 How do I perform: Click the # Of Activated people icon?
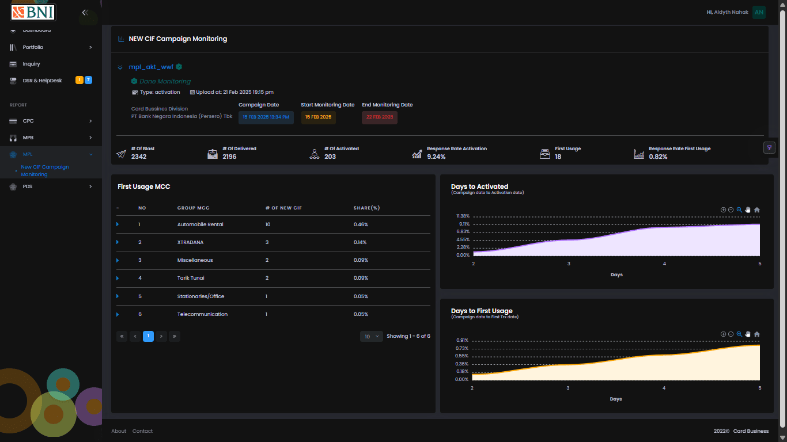[x=314, y=154]
